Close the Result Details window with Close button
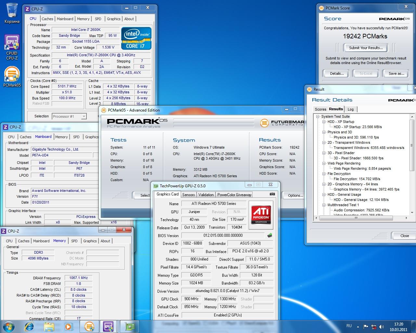The width and height of the screenshot is (416, 333). pos(405,236)
